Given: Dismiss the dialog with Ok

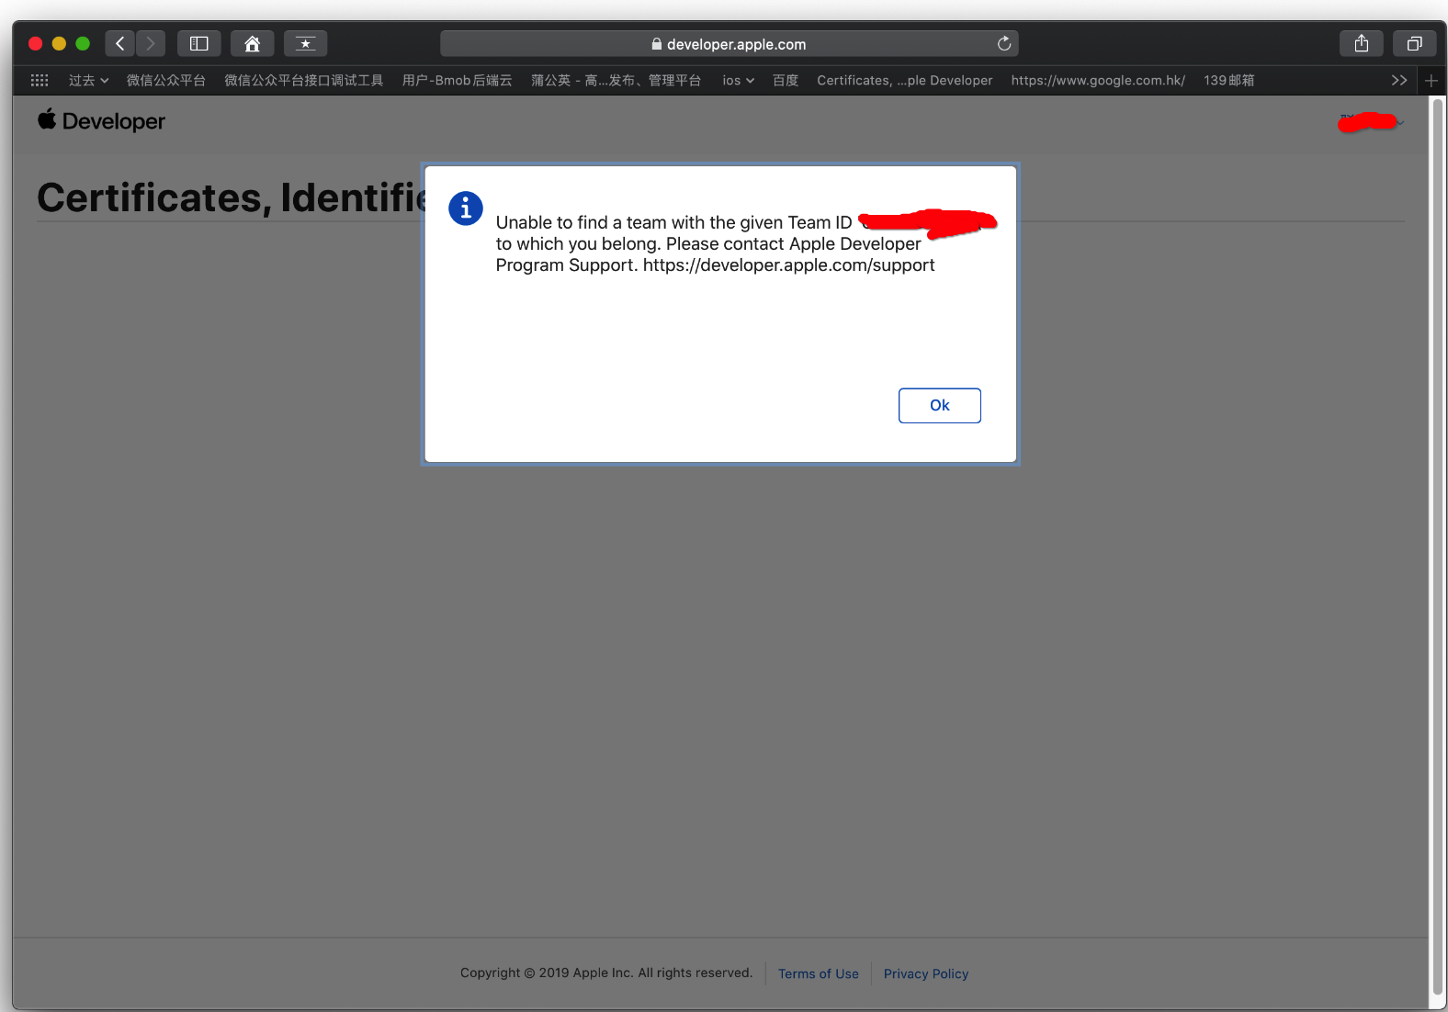Looking at the screenshot, I should (x=940, y=405).
